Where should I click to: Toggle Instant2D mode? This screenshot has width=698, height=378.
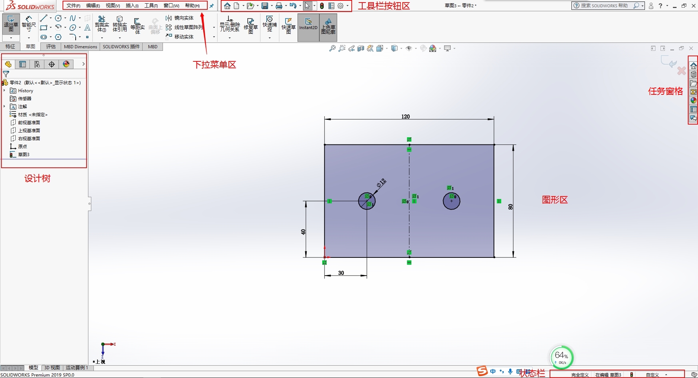(308, 28)
